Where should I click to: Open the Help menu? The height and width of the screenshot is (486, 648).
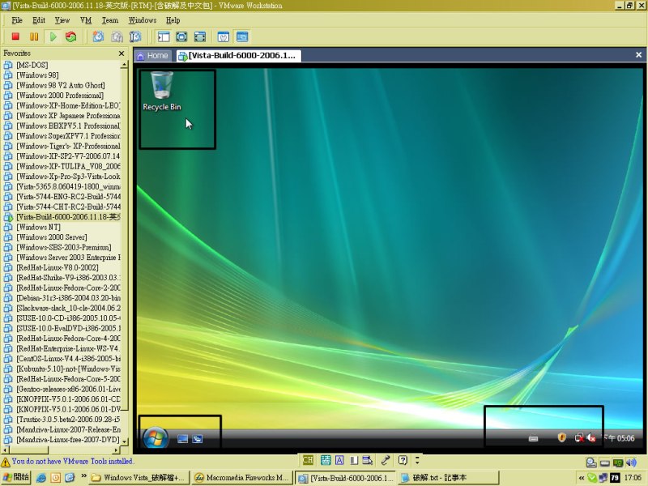click(x=173, y=20)
